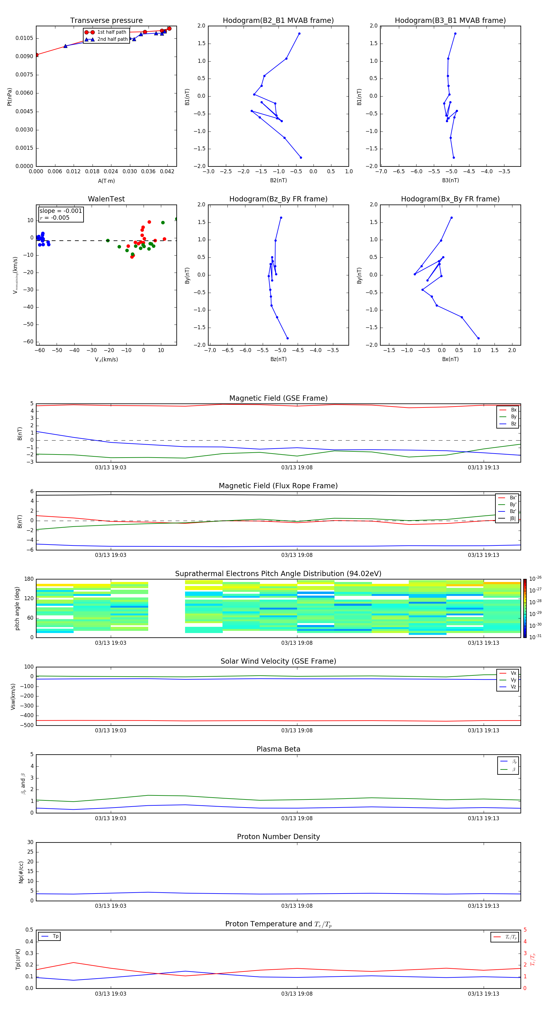Click the pitch angle (deg) y-axis label
The image size is (557, 1021).
(x=17, y=608)
